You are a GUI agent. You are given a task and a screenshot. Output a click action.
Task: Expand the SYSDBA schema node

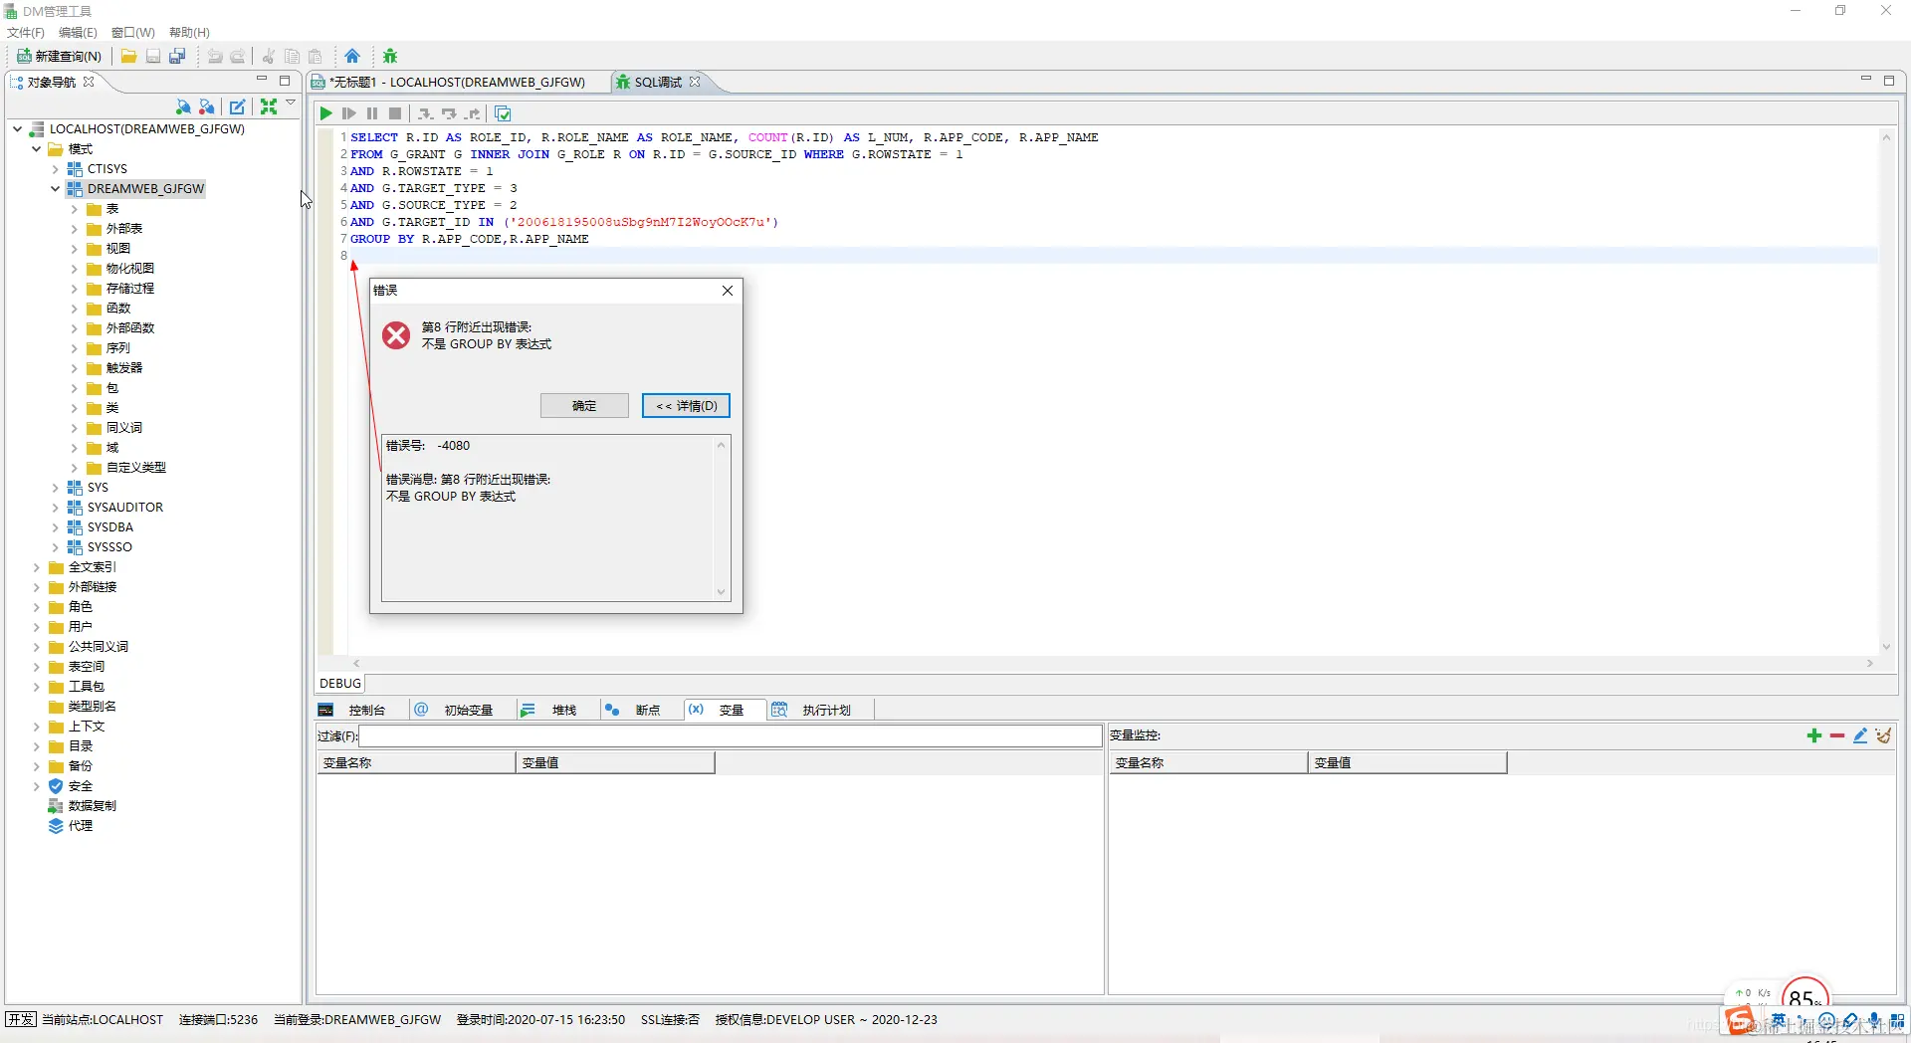pos(55,527)
